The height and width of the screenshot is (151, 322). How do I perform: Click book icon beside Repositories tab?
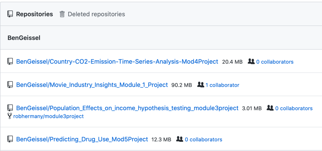coord(10,14)
